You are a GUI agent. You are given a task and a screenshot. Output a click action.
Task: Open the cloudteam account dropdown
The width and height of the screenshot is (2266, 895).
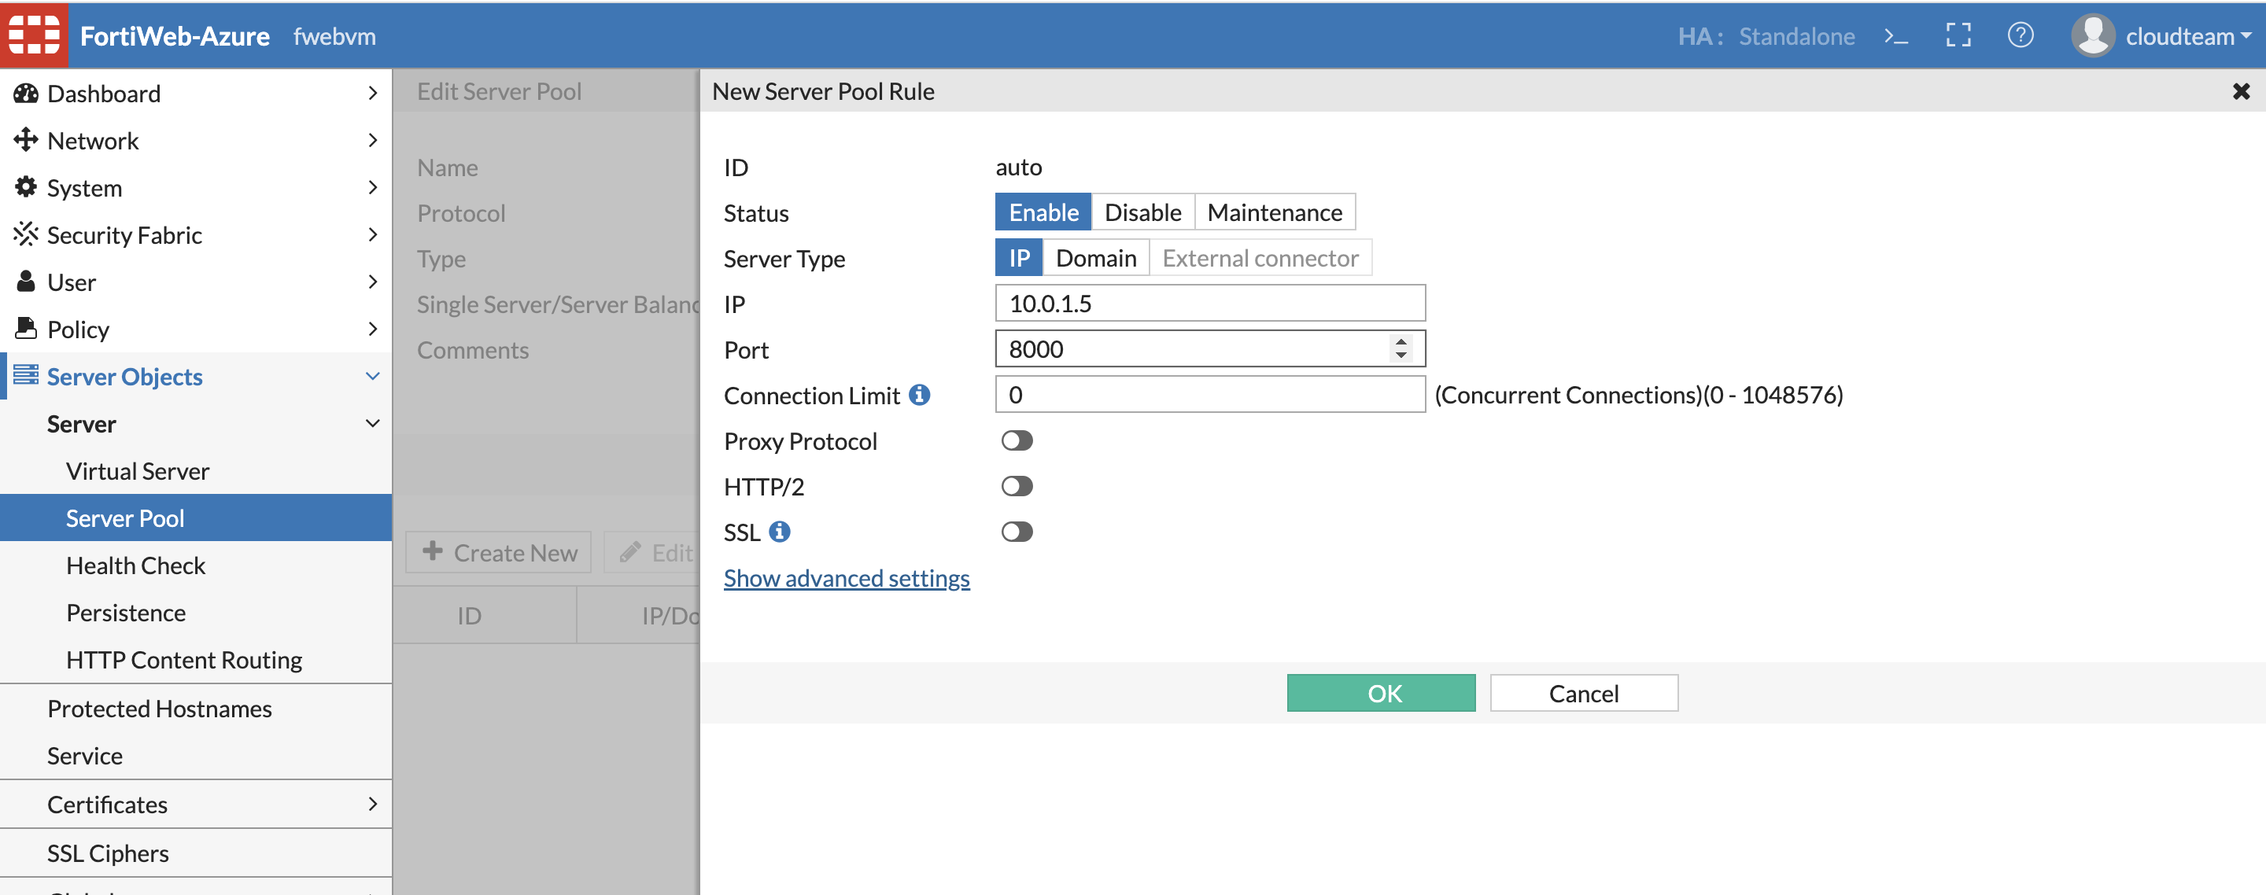click(x=2187, y=36)
